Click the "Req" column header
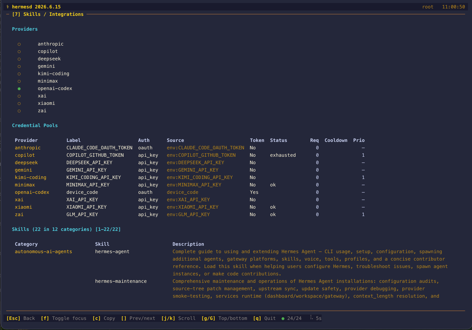 (x=314, y=140)
